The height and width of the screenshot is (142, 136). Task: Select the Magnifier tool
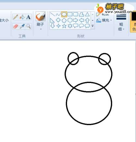(29, 26)
